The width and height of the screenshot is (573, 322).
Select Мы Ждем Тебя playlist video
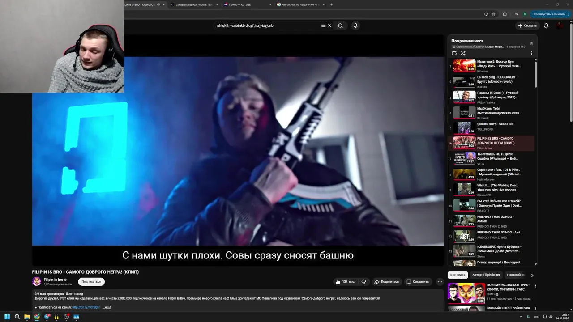(492, 113)
